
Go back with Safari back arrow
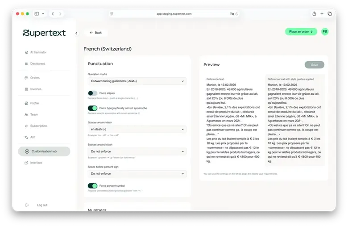click(53, 13)
